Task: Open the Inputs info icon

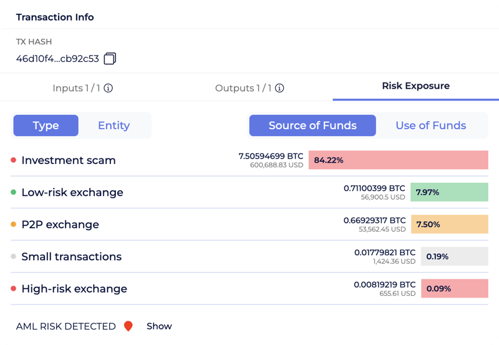Action: click(108, 88)
